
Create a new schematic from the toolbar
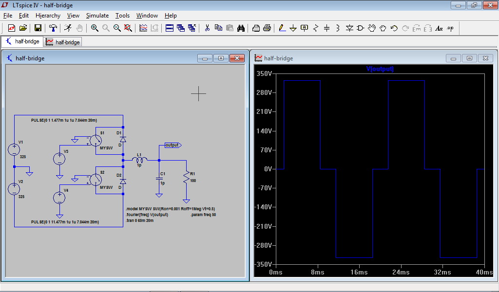[12, 28]
